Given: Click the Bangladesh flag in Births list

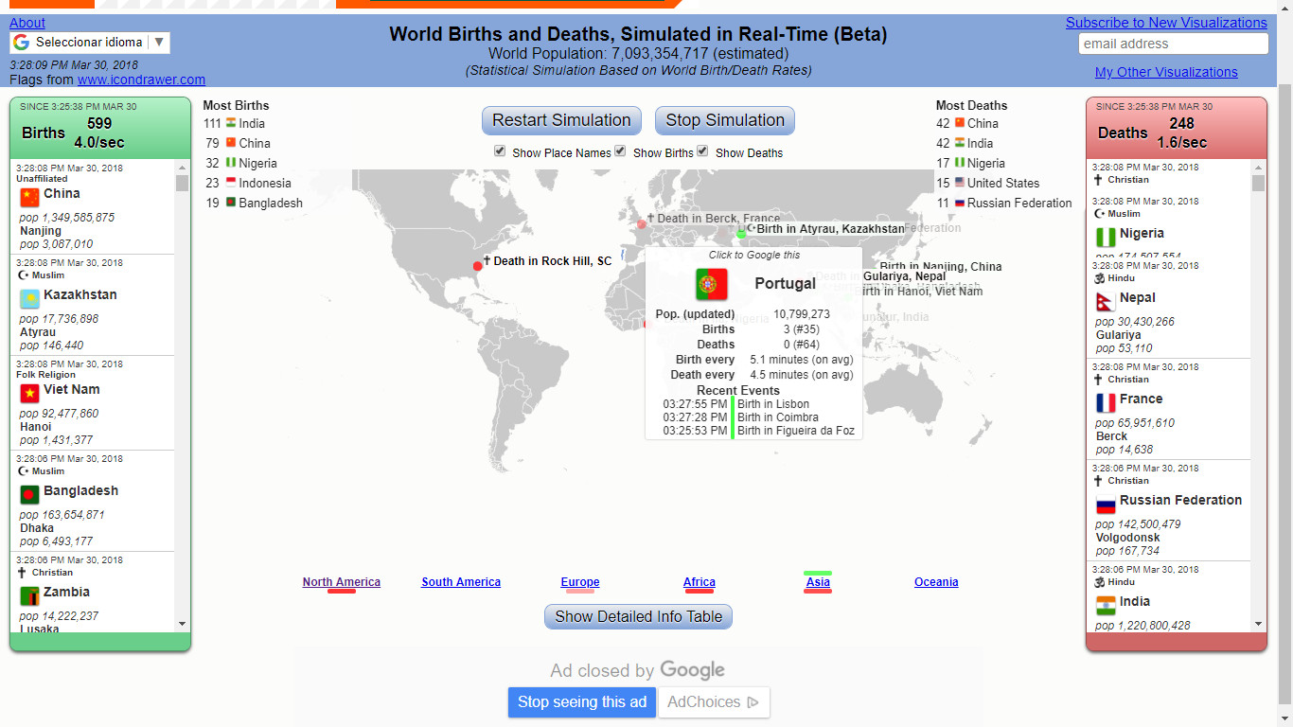Looking at the screenshot, I should tap(30, 494).
